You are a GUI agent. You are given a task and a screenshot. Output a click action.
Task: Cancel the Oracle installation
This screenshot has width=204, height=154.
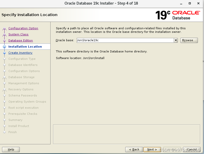pyautogui.click(x=192, y=149)
